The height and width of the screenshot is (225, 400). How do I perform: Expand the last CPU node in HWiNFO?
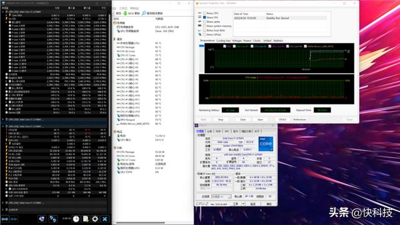coord(3,202)
